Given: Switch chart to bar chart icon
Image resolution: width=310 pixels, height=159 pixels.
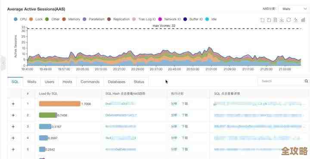Looking at the screenshot, I should click(303, 20).
